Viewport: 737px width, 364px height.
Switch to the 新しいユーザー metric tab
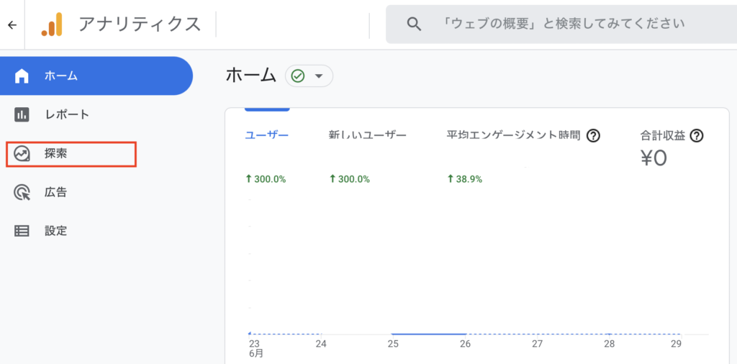click(x=367, y=135)
